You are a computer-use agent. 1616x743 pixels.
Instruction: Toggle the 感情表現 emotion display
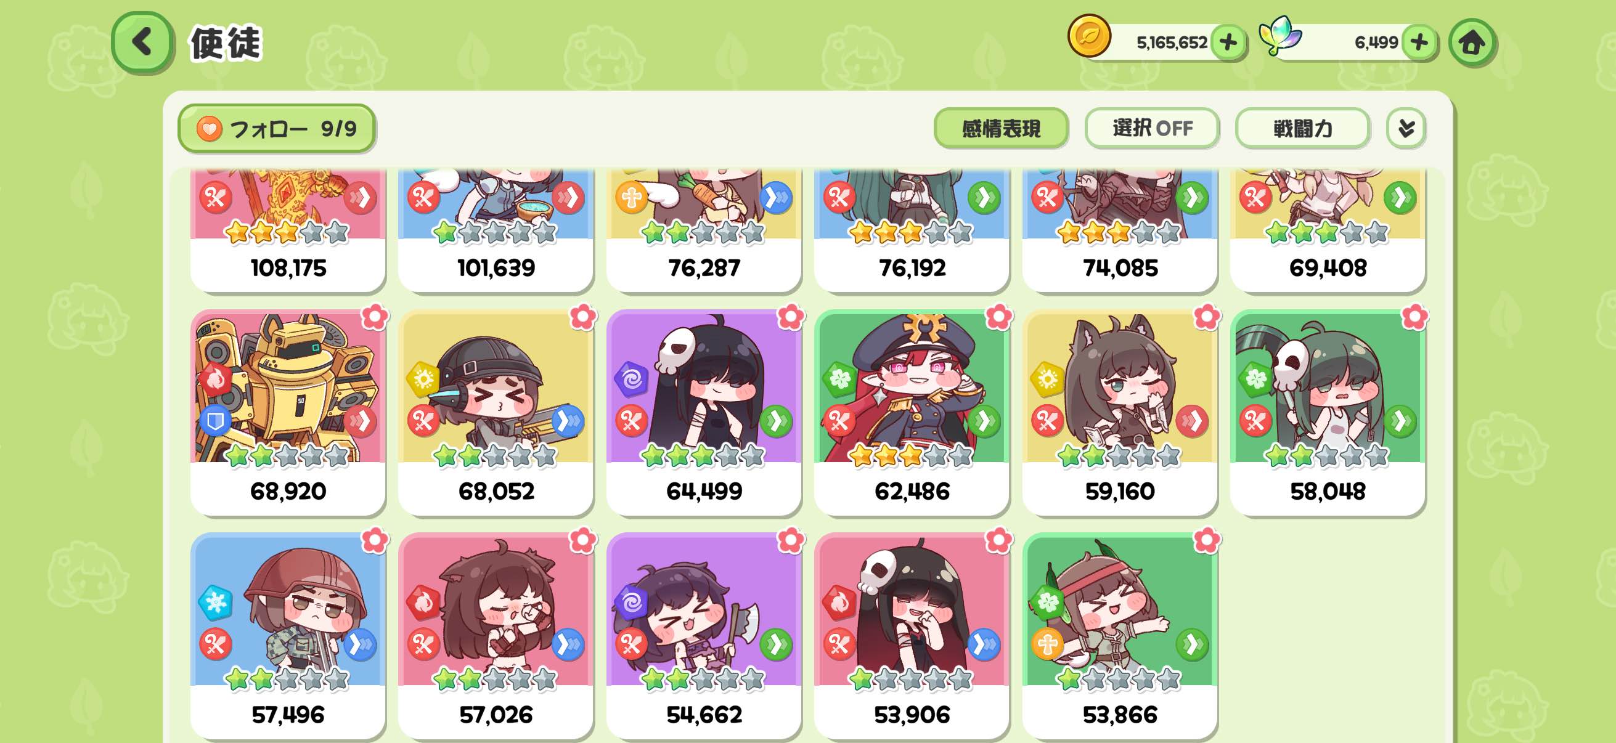[1000, 129]
